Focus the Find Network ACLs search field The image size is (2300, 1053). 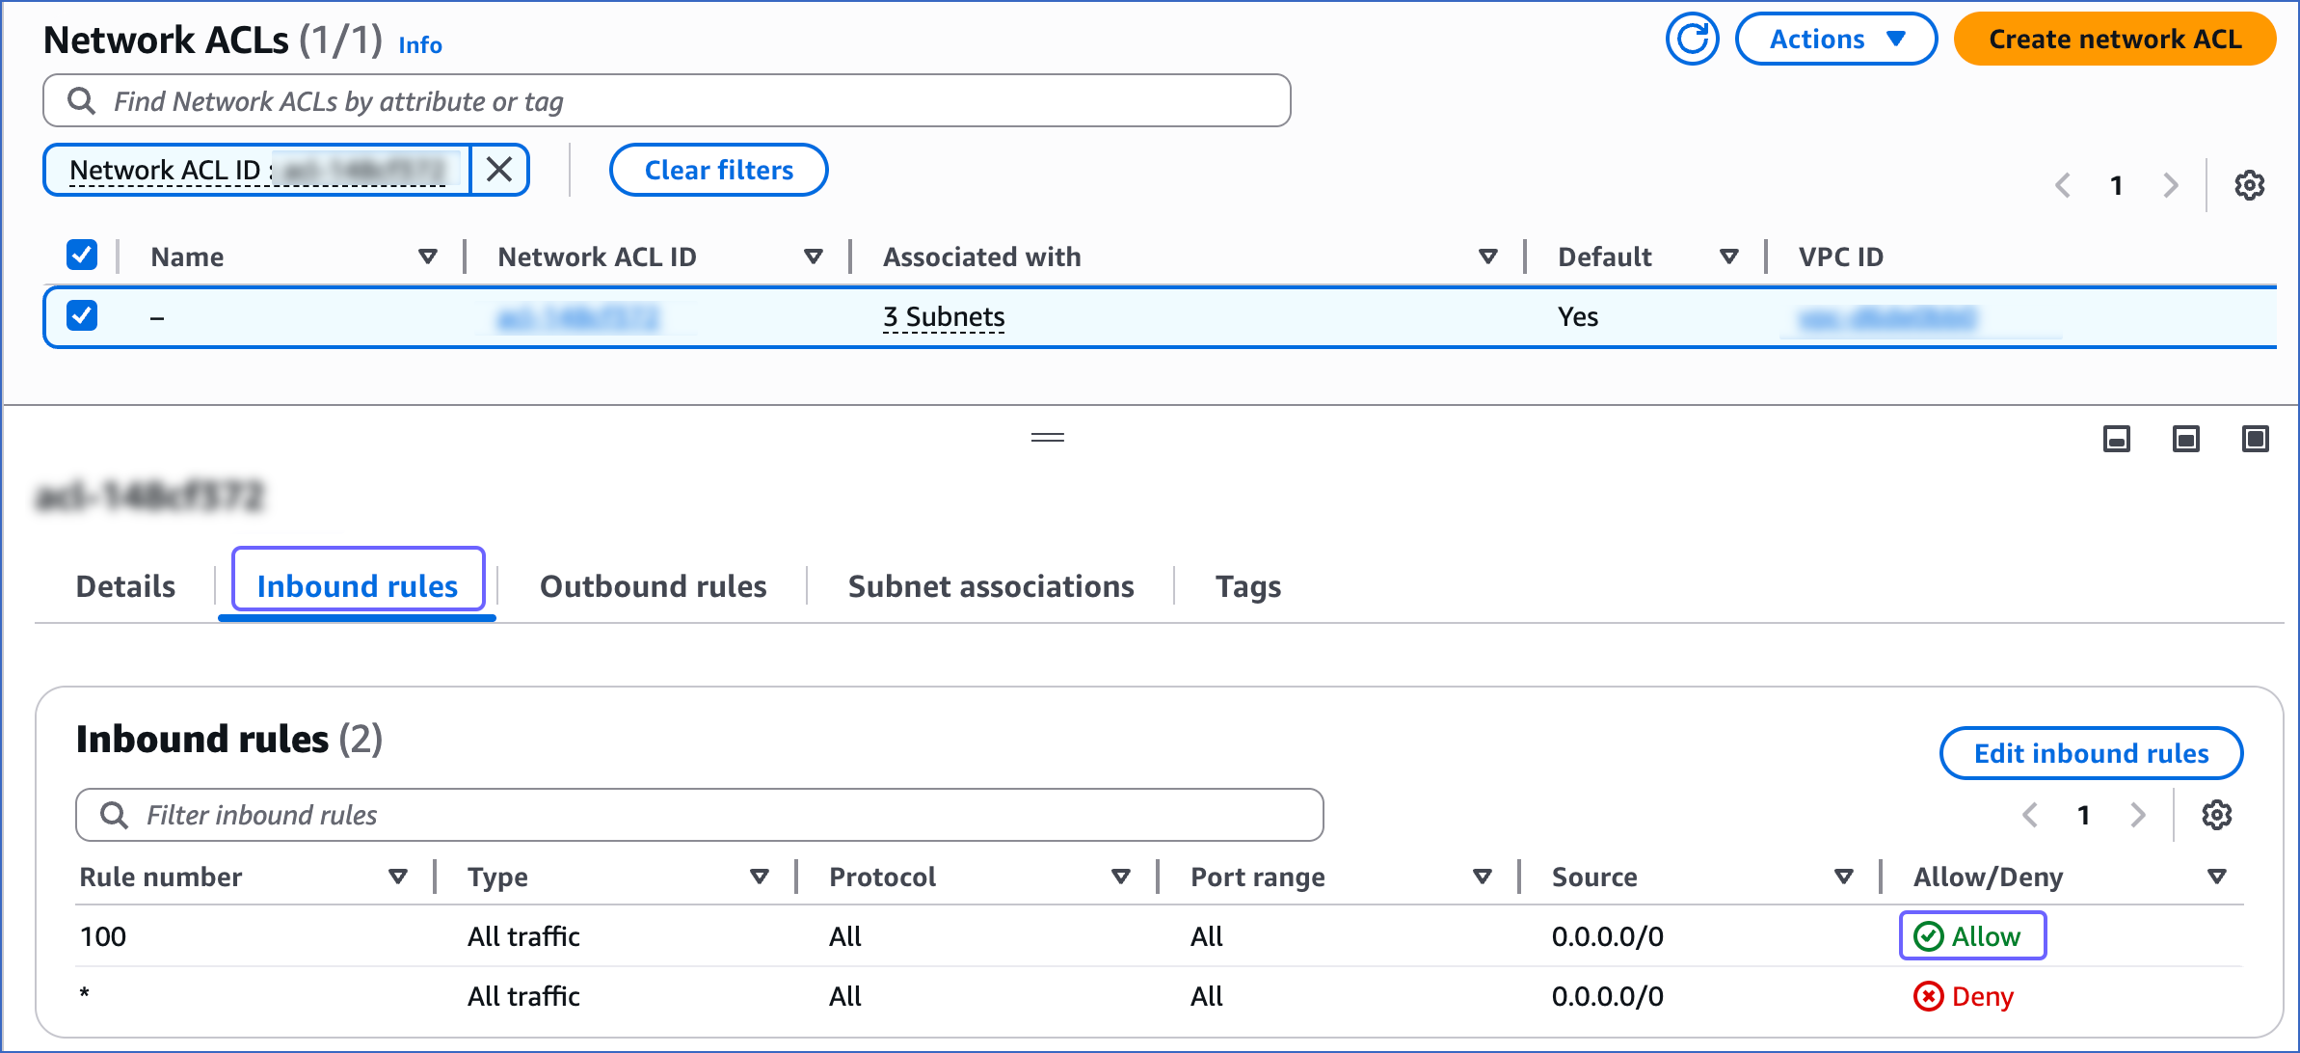coord(667,100)
